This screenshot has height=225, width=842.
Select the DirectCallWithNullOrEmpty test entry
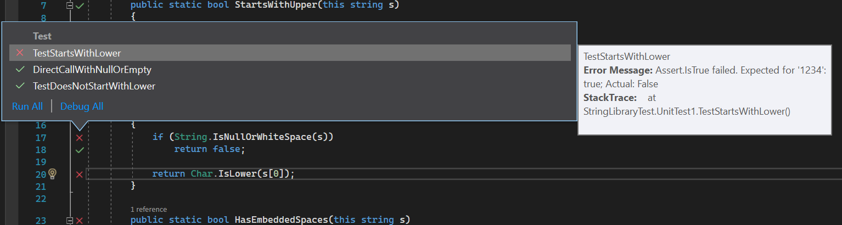(x=92, y=70)
